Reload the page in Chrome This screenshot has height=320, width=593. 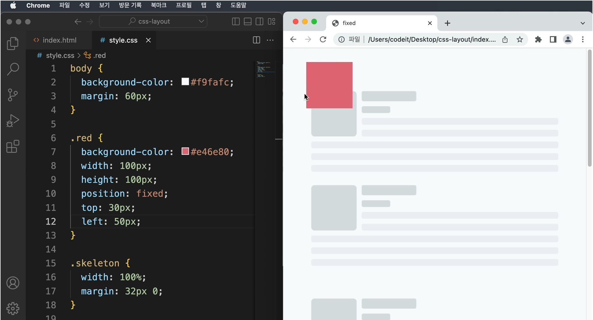(323, 39)
